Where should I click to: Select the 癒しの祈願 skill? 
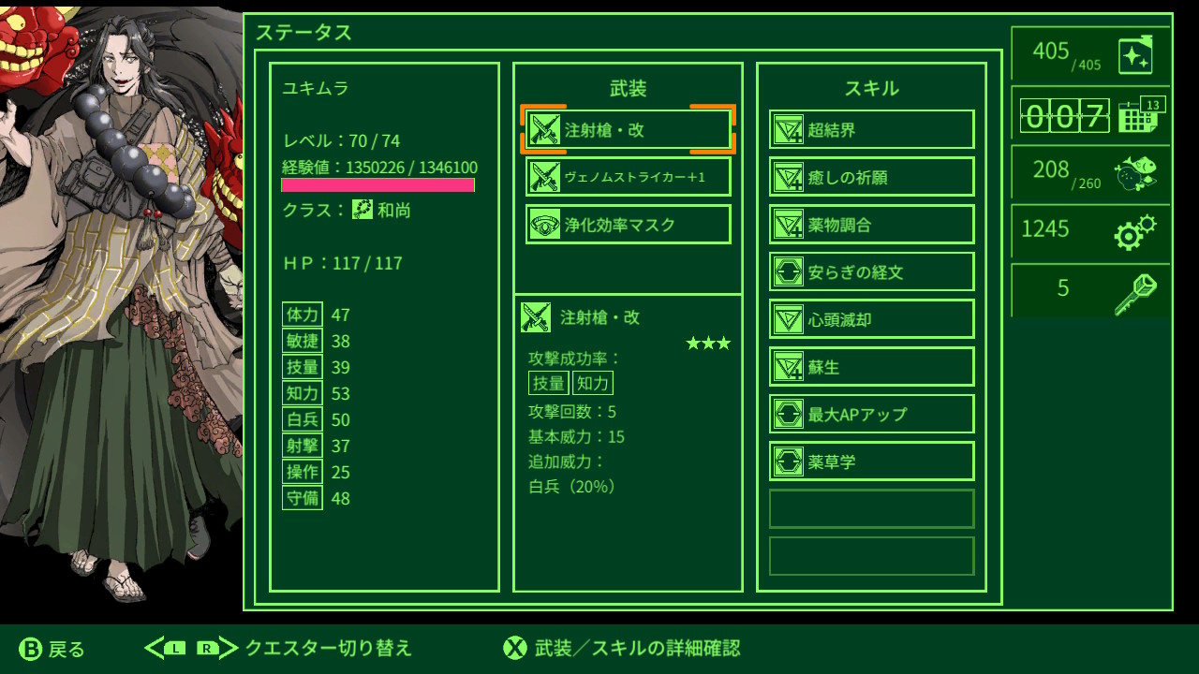(872, 177)
